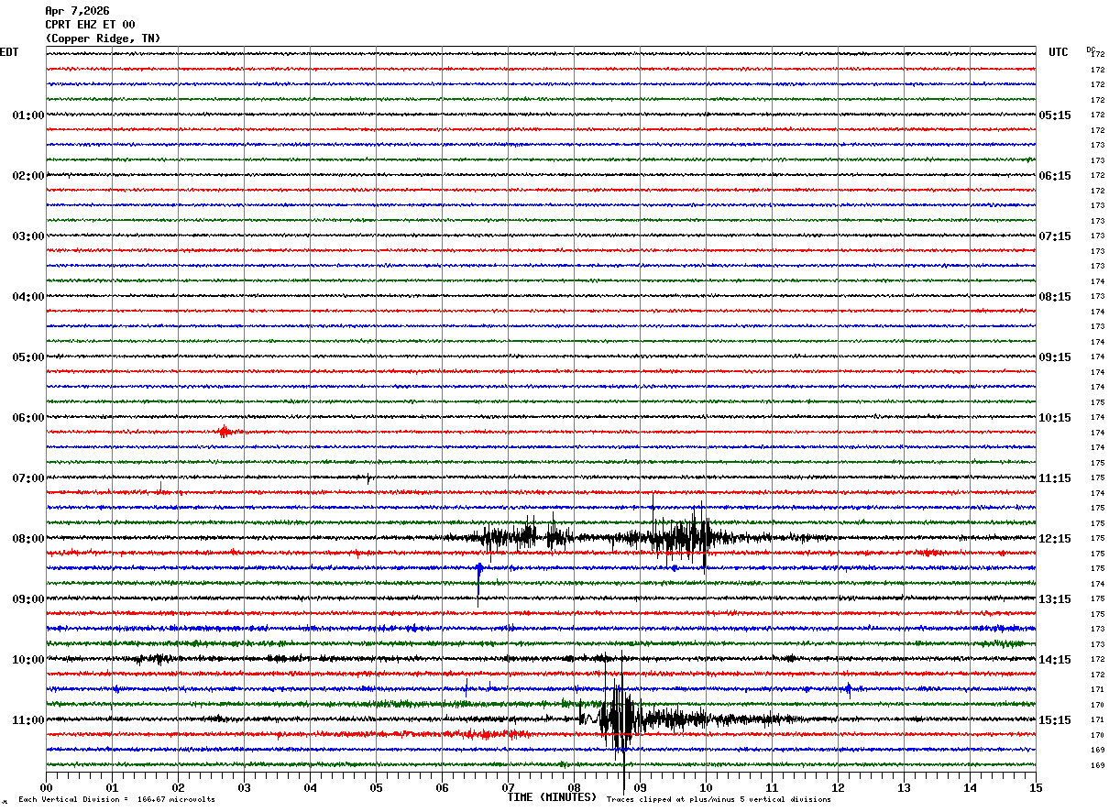The height and width of the screenshot is (812, 1109).
Task: Click minute tick label 05 on x-axis
Action: pyautogui.click(x=376, y=787)
